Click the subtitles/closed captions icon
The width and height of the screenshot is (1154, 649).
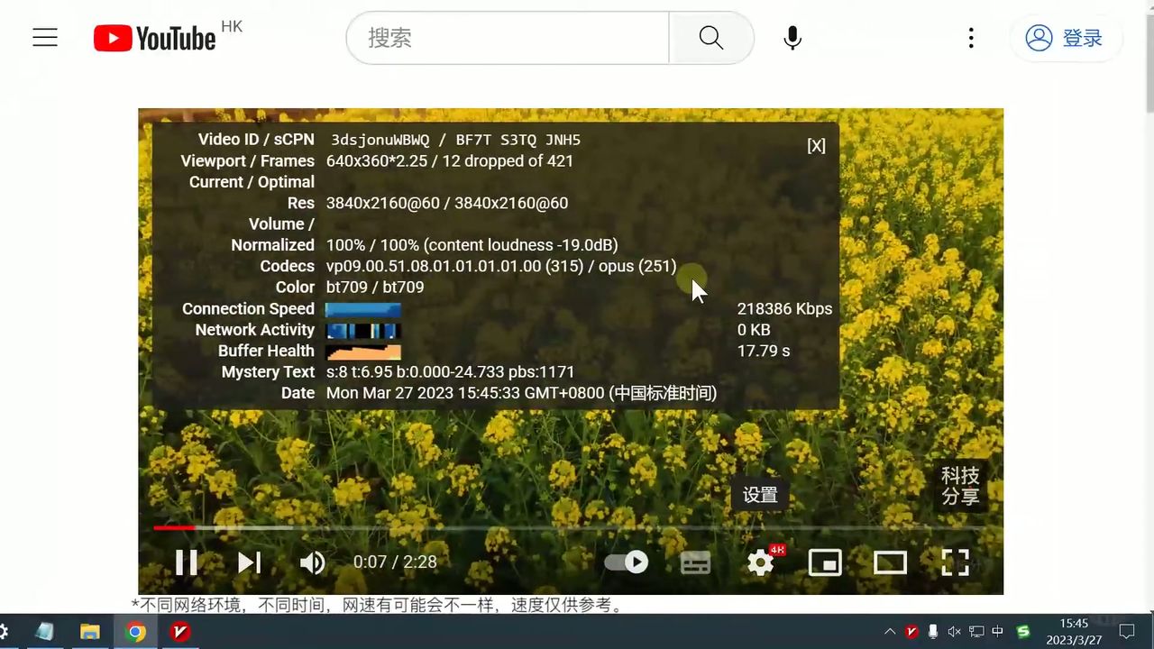695,562
